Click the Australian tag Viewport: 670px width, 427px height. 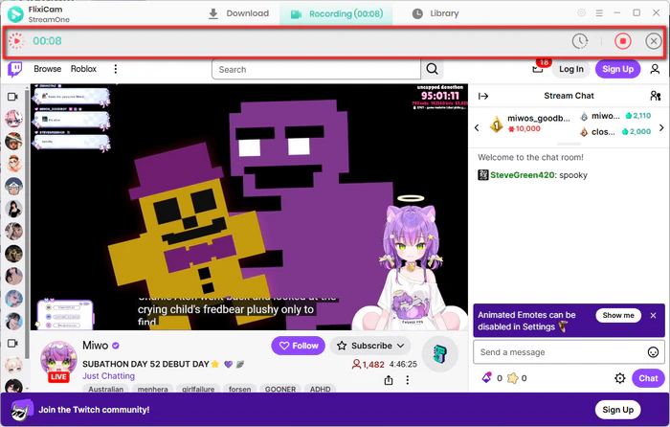coord(105,389)
